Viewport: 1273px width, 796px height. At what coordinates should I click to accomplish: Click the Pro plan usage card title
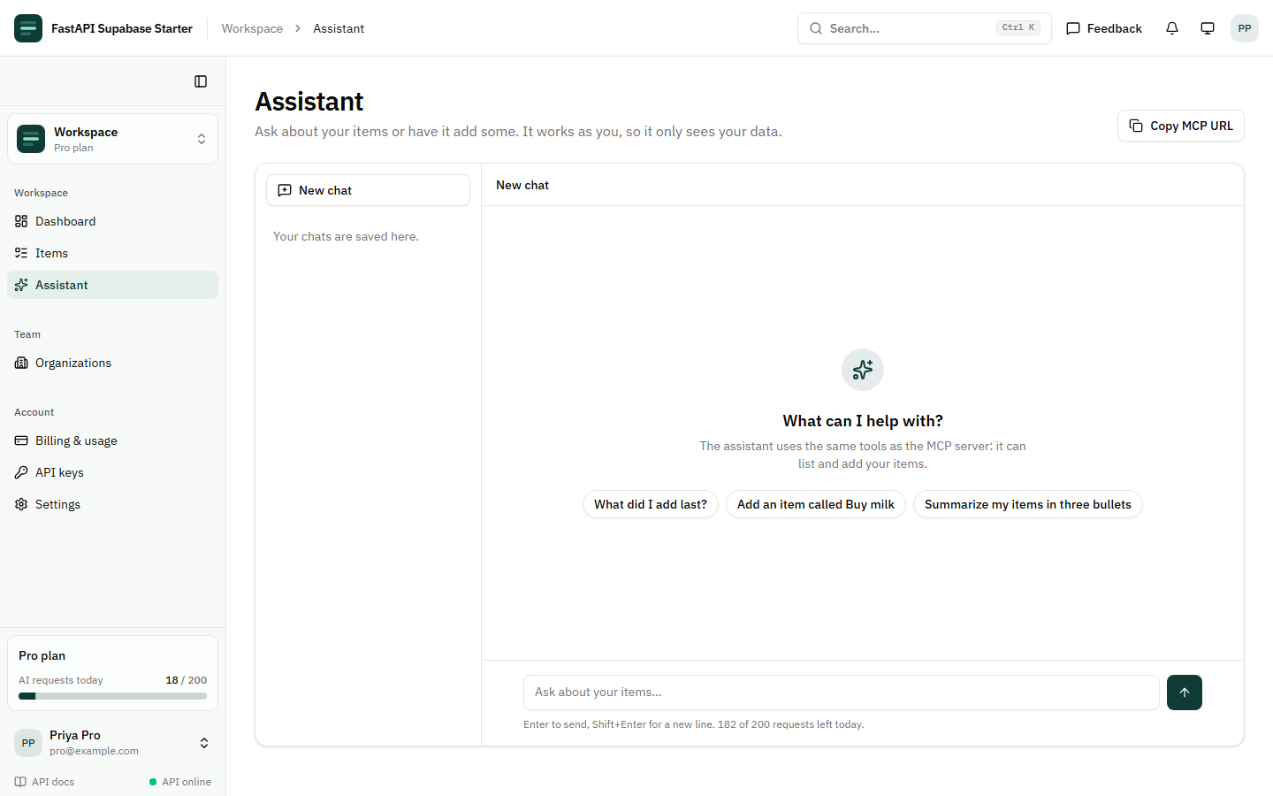(42, 655)
